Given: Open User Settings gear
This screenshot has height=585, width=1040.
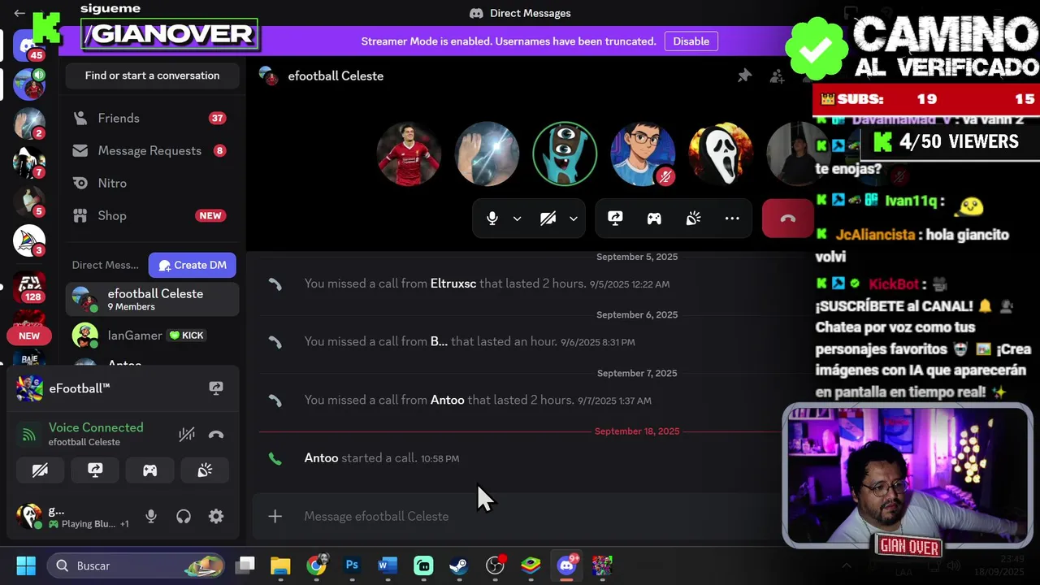Looking at the screenshot, I should [216, 516].
